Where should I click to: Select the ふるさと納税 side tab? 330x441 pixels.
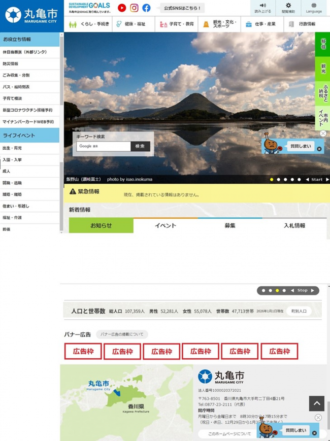[323, 94]
